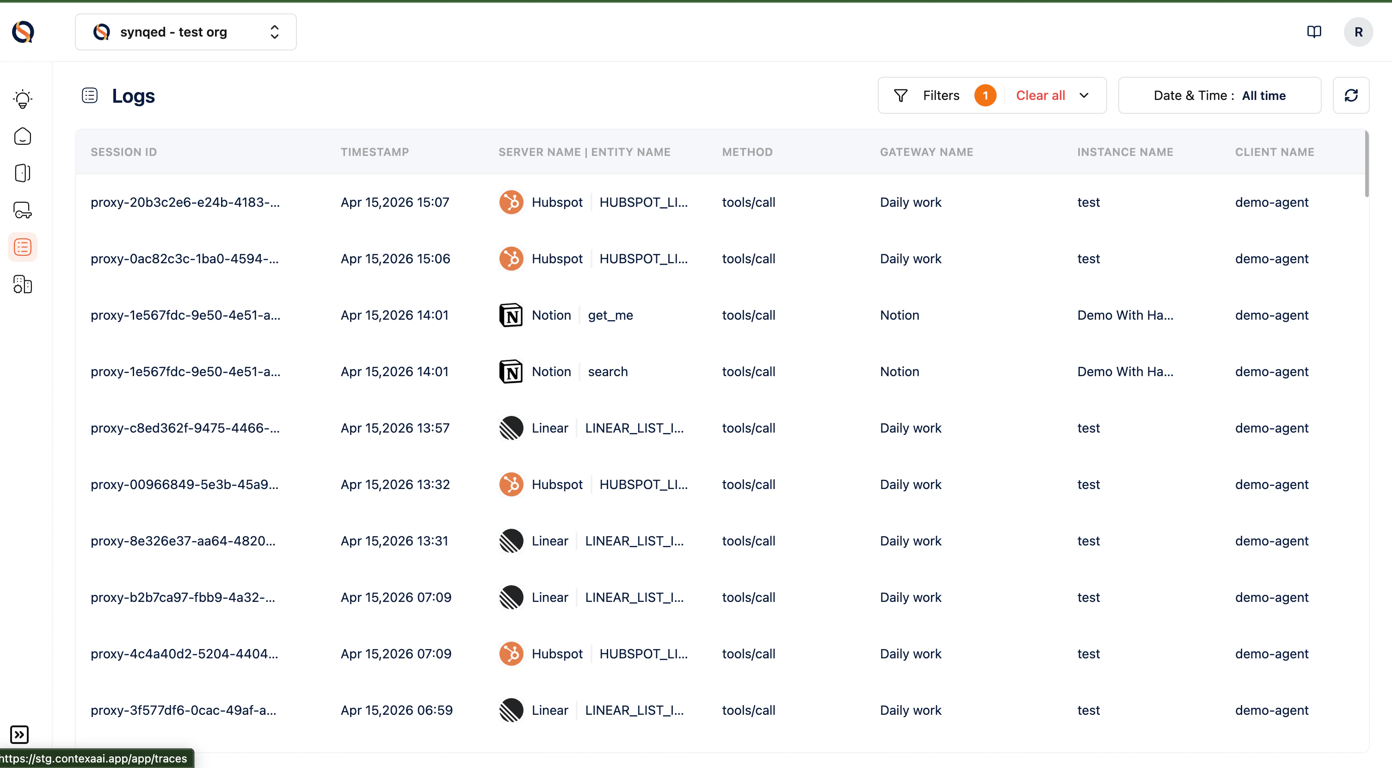This screenshot has width=1392, height=768.
Task: Open the documentation book icon in the top bar
Action: point(1314,32)
